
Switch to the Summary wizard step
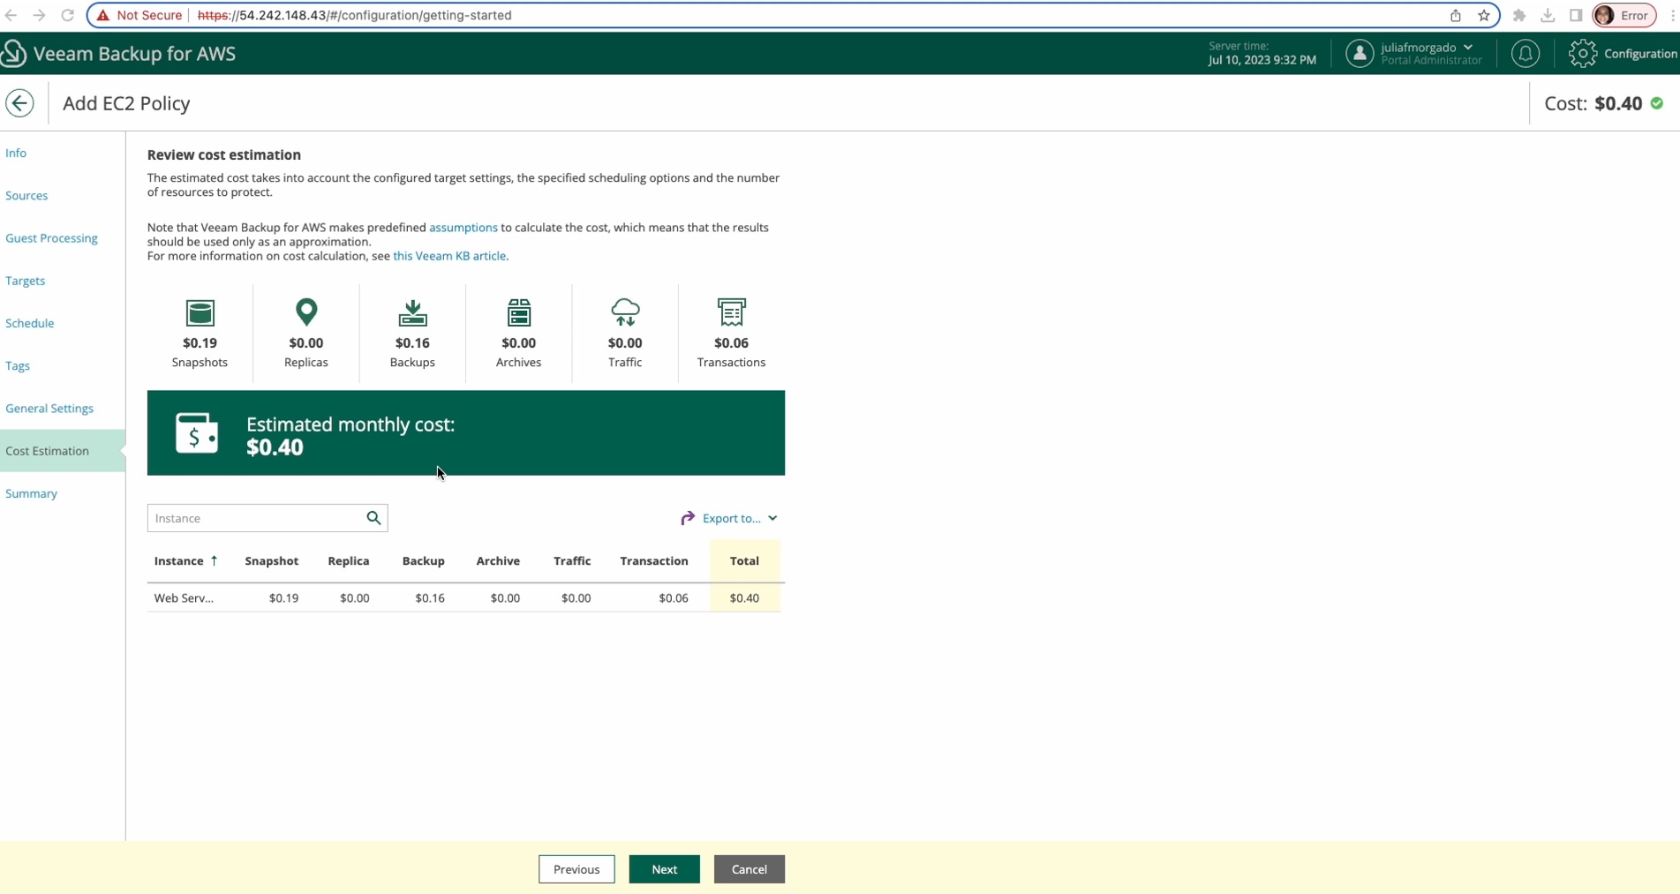[x=31, y=493]
